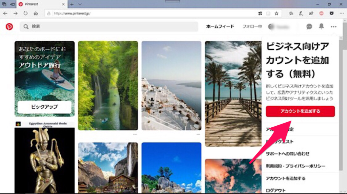347x194 pixels.
Task: Click the red アカウントを追加する button
Action: coord(300,111)
